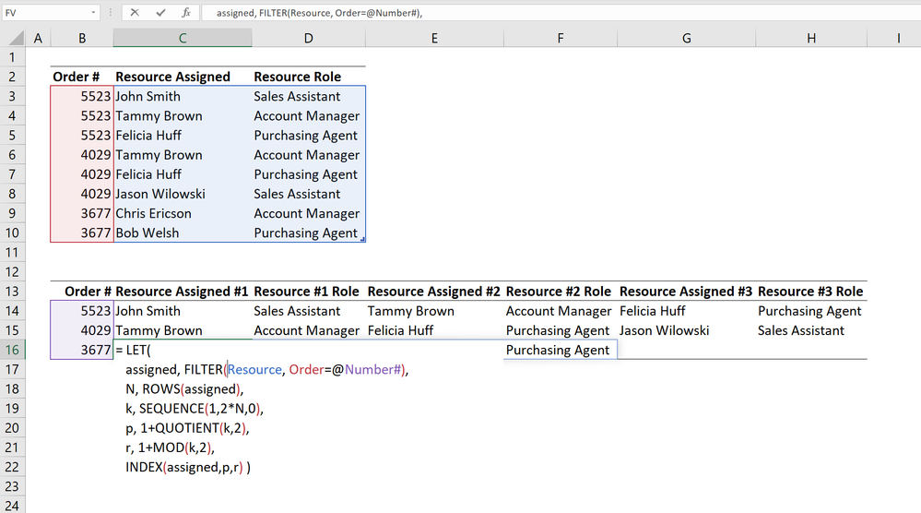The image size is (921, 513).
Task: Click 'Tammy Brown' in row 4
Action: 159,115
